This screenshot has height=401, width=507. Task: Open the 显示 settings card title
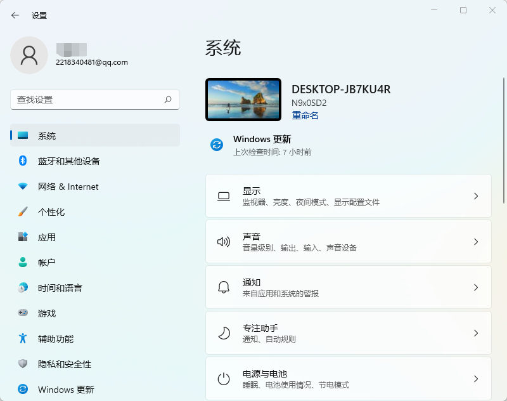point(252,191)
